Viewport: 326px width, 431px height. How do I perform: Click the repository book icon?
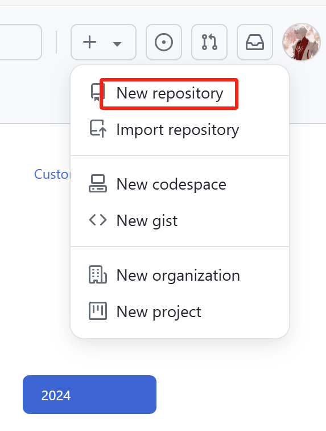[x=98, y=93]
